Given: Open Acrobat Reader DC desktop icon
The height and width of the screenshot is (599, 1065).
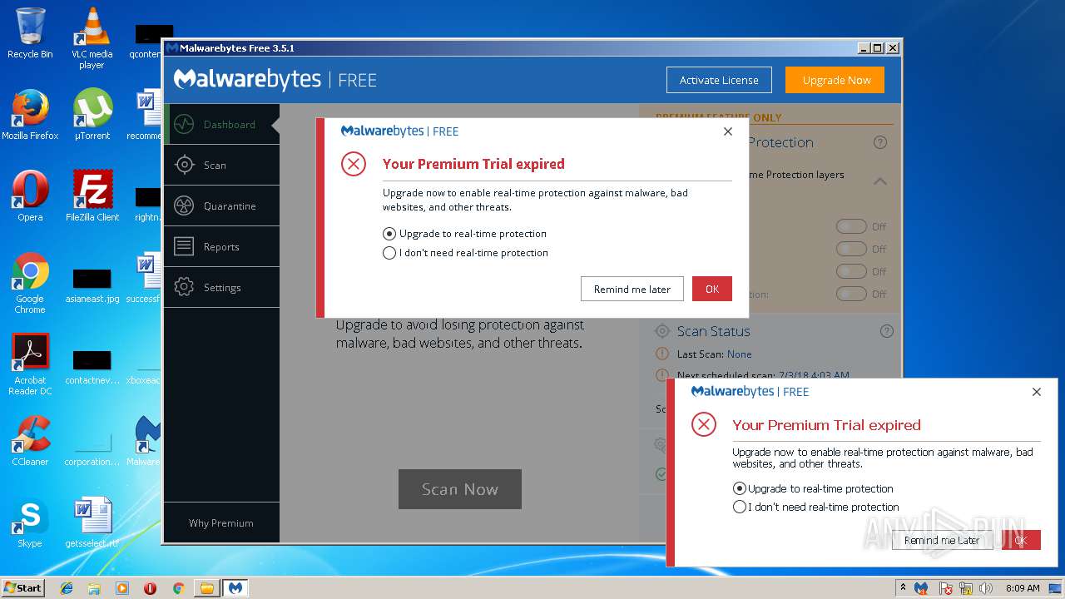Looking at the screenshot, I should [30, 364].
